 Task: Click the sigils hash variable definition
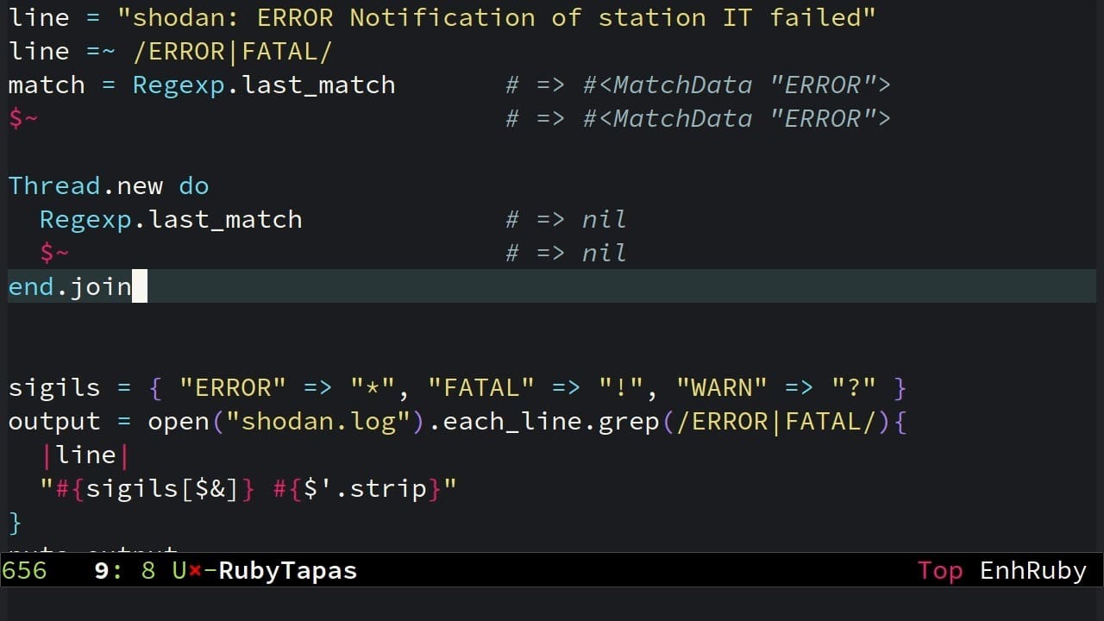(x=54, y=388)
